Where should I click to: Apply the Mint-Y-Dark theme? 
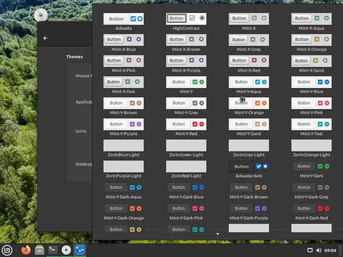pos(312,170)
